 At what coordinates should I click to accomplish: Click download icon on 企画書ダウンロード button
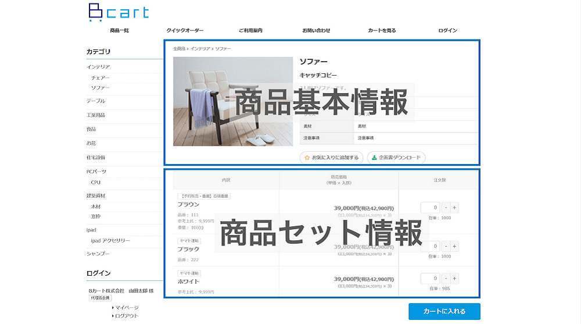click(374, 158)
